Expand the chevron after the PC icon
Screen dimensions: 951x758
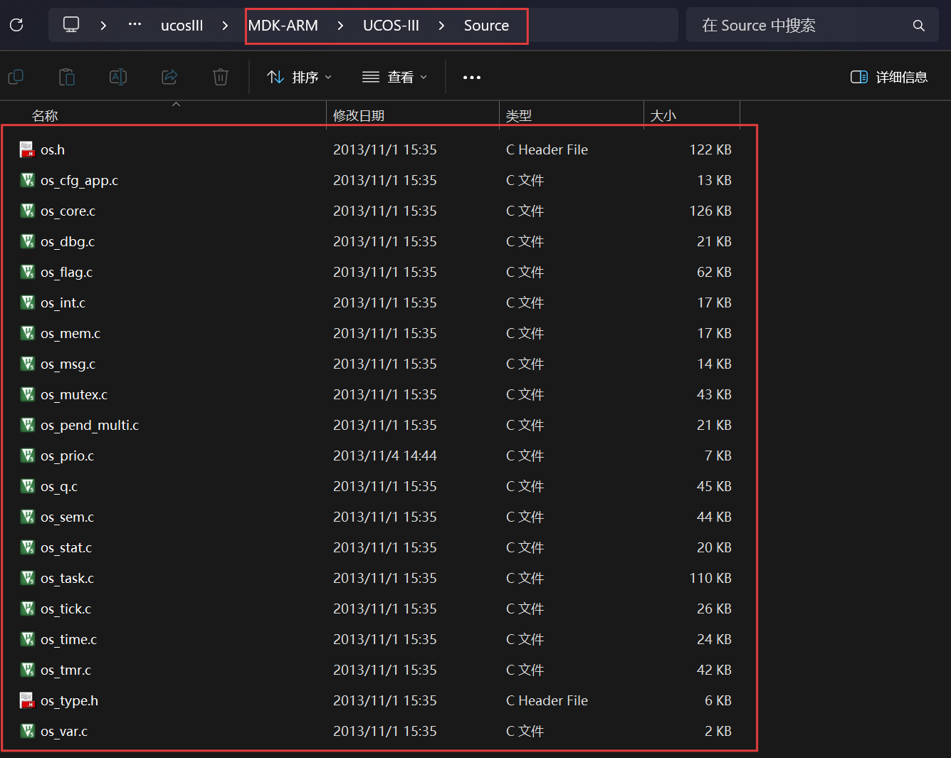click(x=103, y=26)
